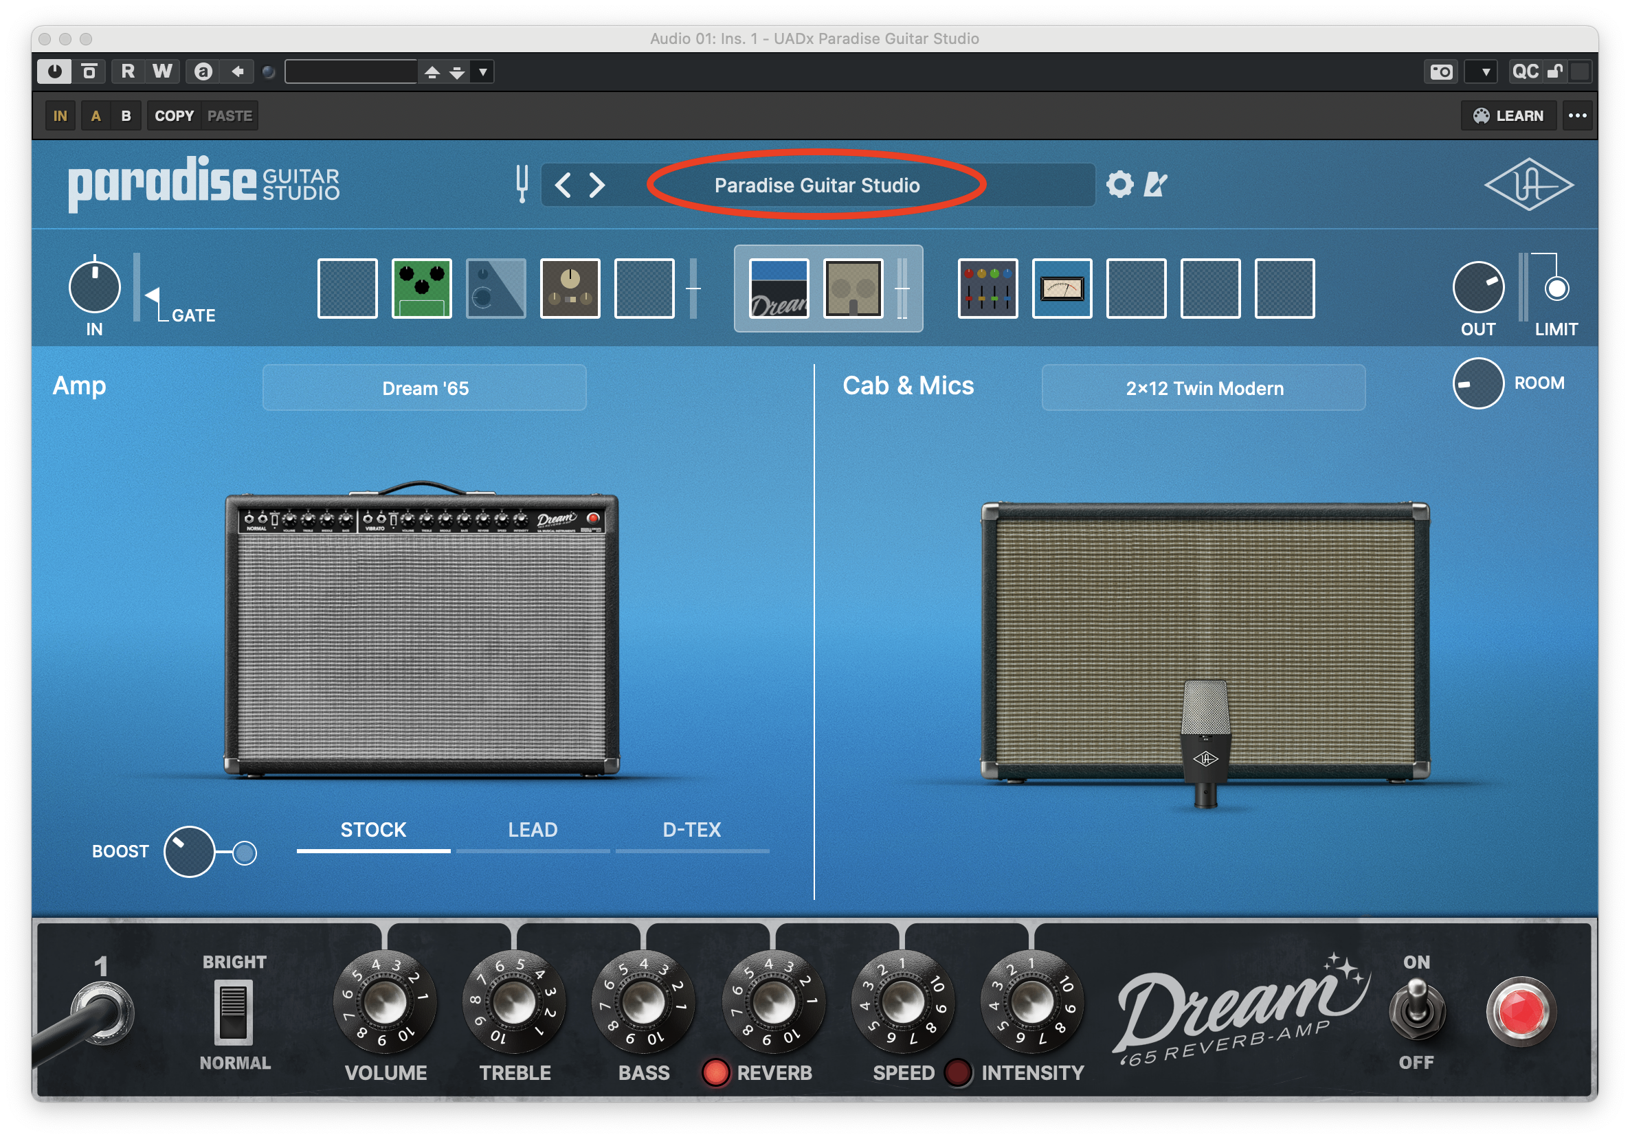Viewport: 1630px width, 1139px height.
Task: Open the Dream '65 amp selector
Action: 425,388
